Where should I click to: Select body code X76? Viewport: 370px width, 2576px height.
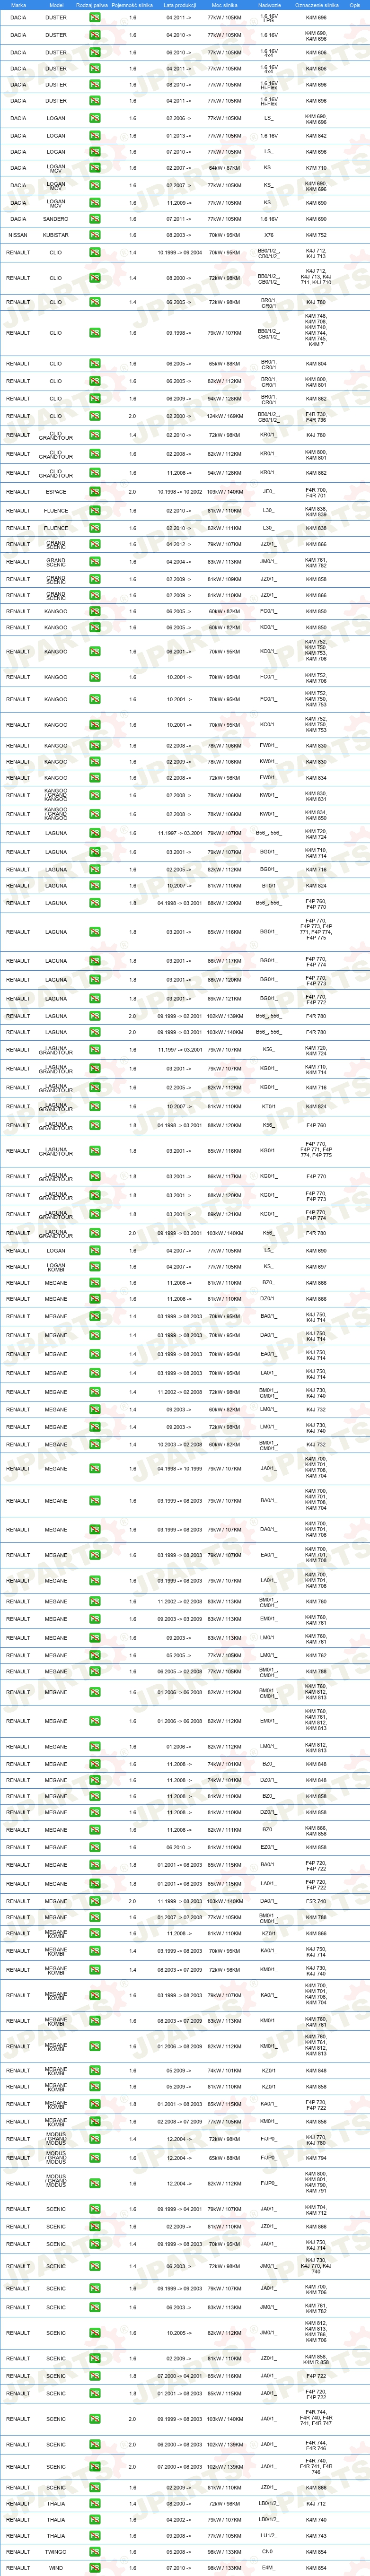click(269, 235)
